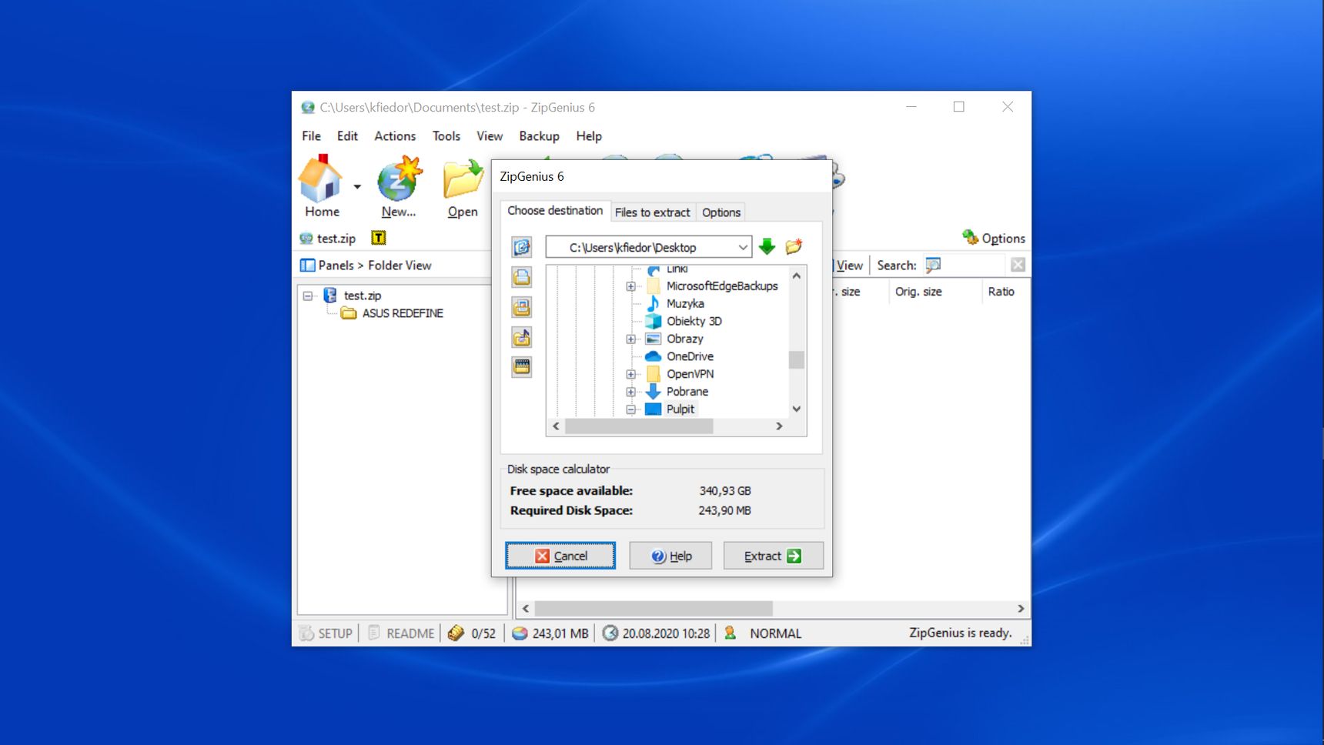Click the Ratio column header
This screenshot has width=1324, height=745.
point(1001,292)
